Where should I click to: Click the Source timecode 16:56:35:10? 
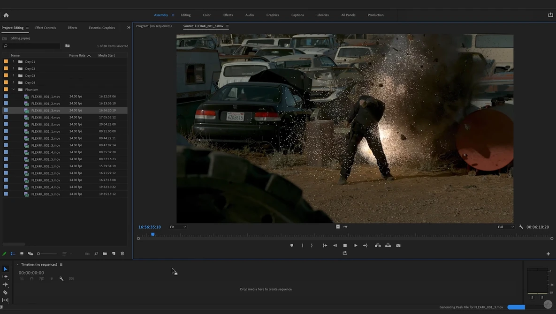[x=150, y=227]
